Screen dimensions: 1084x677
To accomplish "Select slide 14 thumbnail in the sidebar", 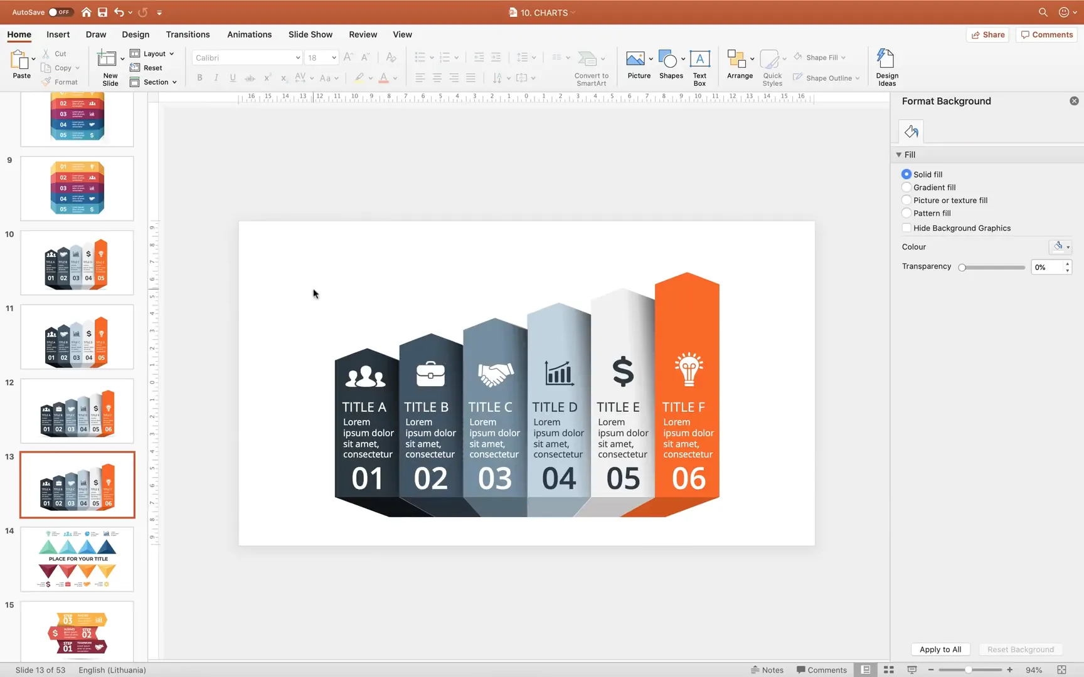I will (77, 559).
